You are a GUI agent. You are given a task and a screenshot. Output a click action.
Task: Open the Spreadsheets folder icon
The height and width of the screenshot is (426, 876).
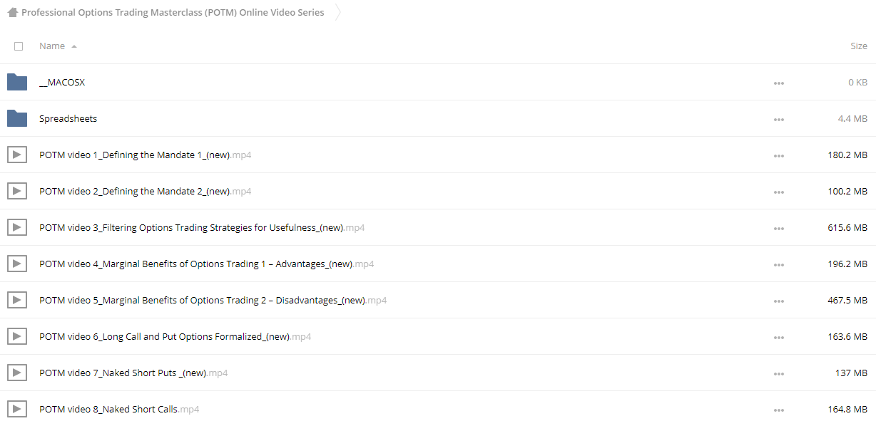(17, 118)
